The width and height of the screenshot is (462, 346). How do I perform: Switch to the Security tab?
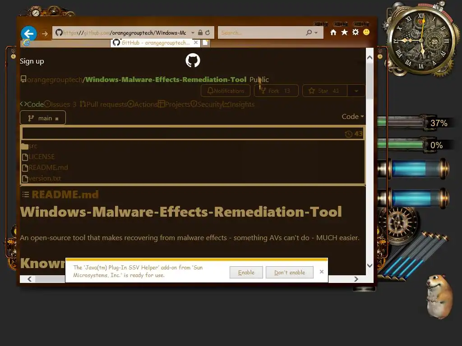coord(206,104)
